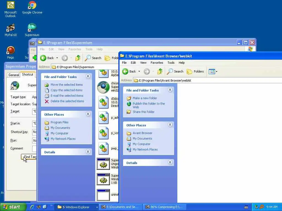Open File menu in webkit window
This screenshot has width=282, height=211.
pos(124,63)
